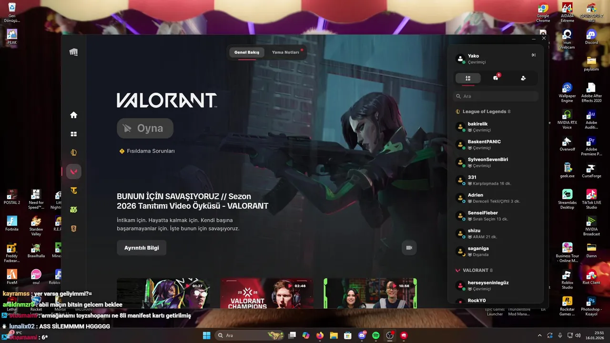Select friend SylveonSevenBiri
The image size is (610, 343).
click(x=496, y=162)
